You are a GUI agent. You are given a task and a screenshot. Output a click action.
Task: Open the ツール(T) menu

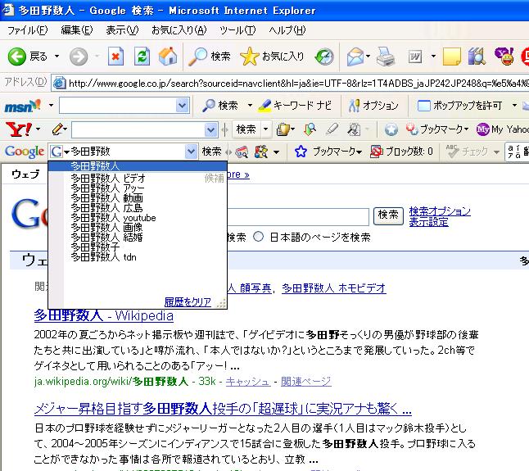tap(237, 30)
